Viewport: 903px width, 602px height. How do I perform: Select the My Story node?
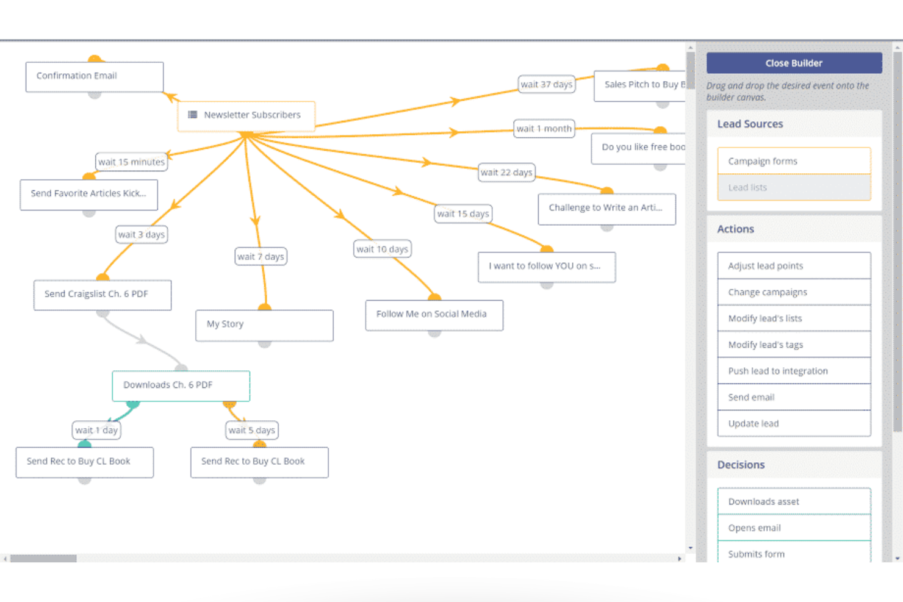pyautogui.click(x=264, y=325)
